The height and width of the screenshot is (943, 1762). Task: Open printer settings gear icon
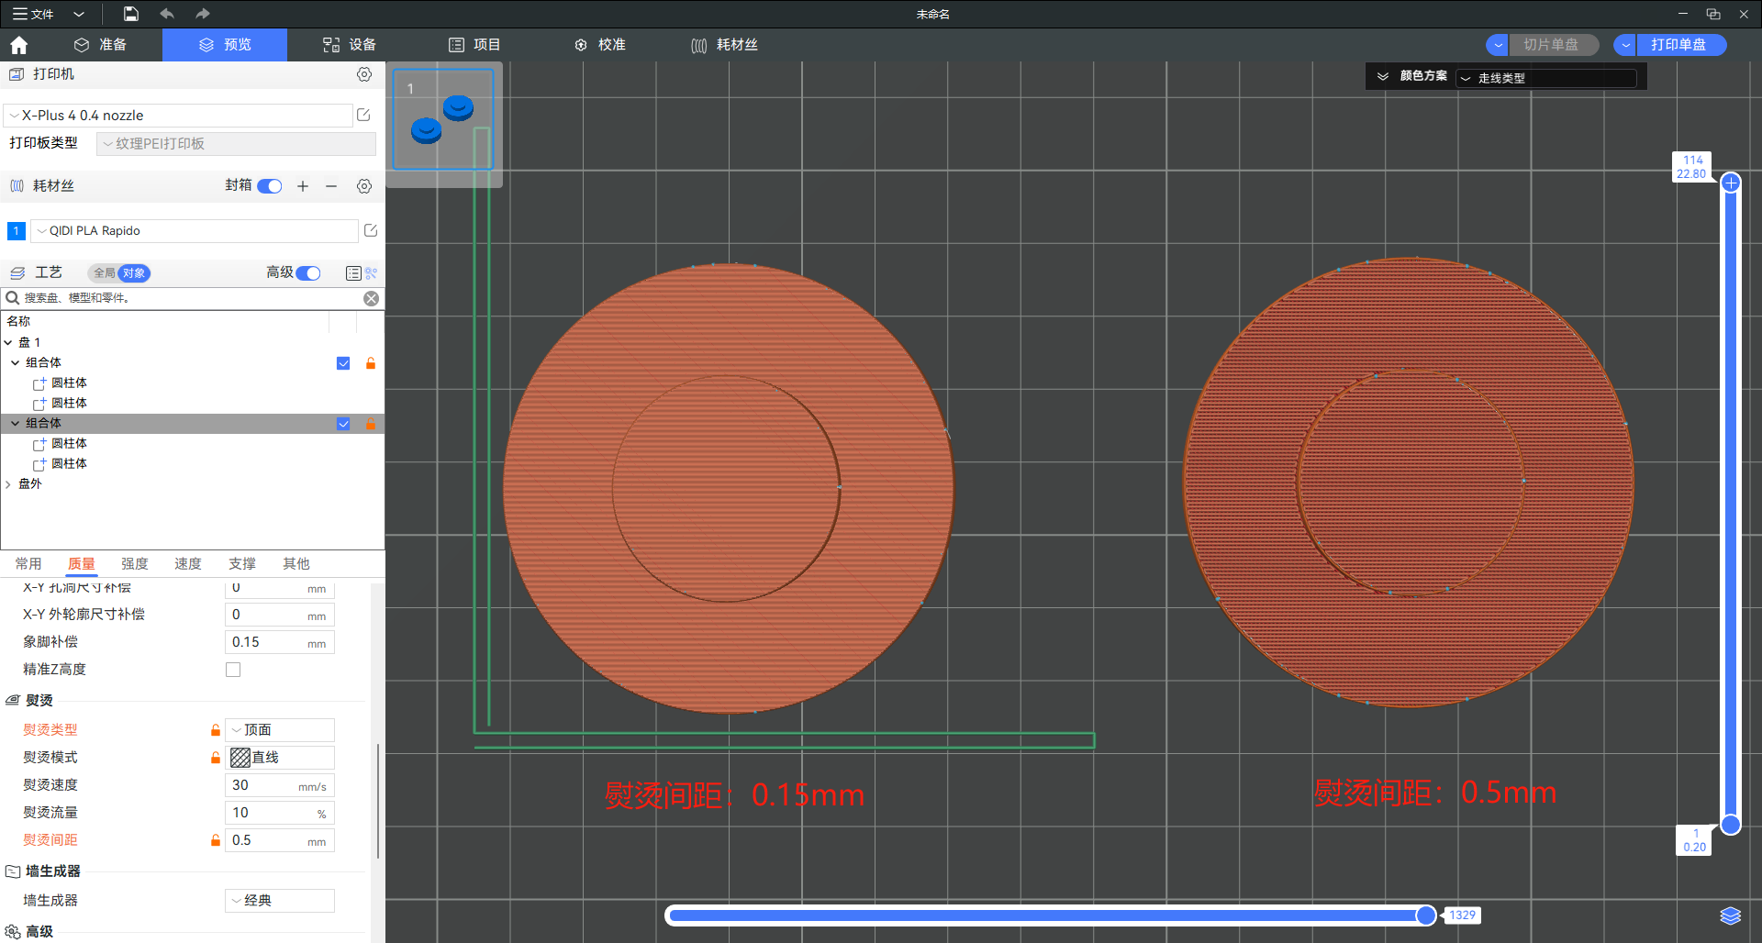pos(364,74)
